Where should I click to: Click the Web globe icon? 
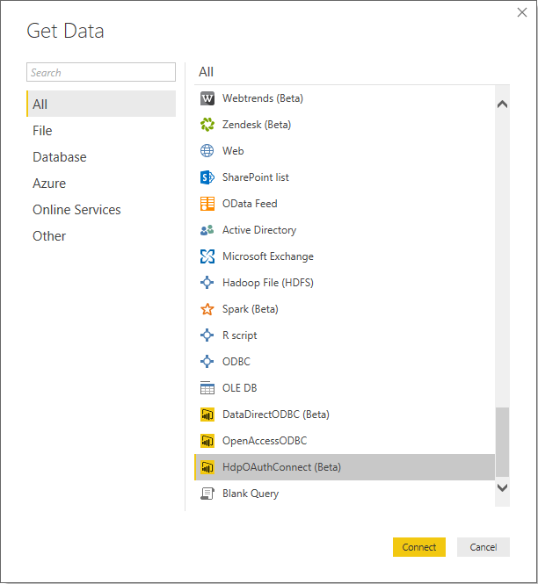point(207,151)
